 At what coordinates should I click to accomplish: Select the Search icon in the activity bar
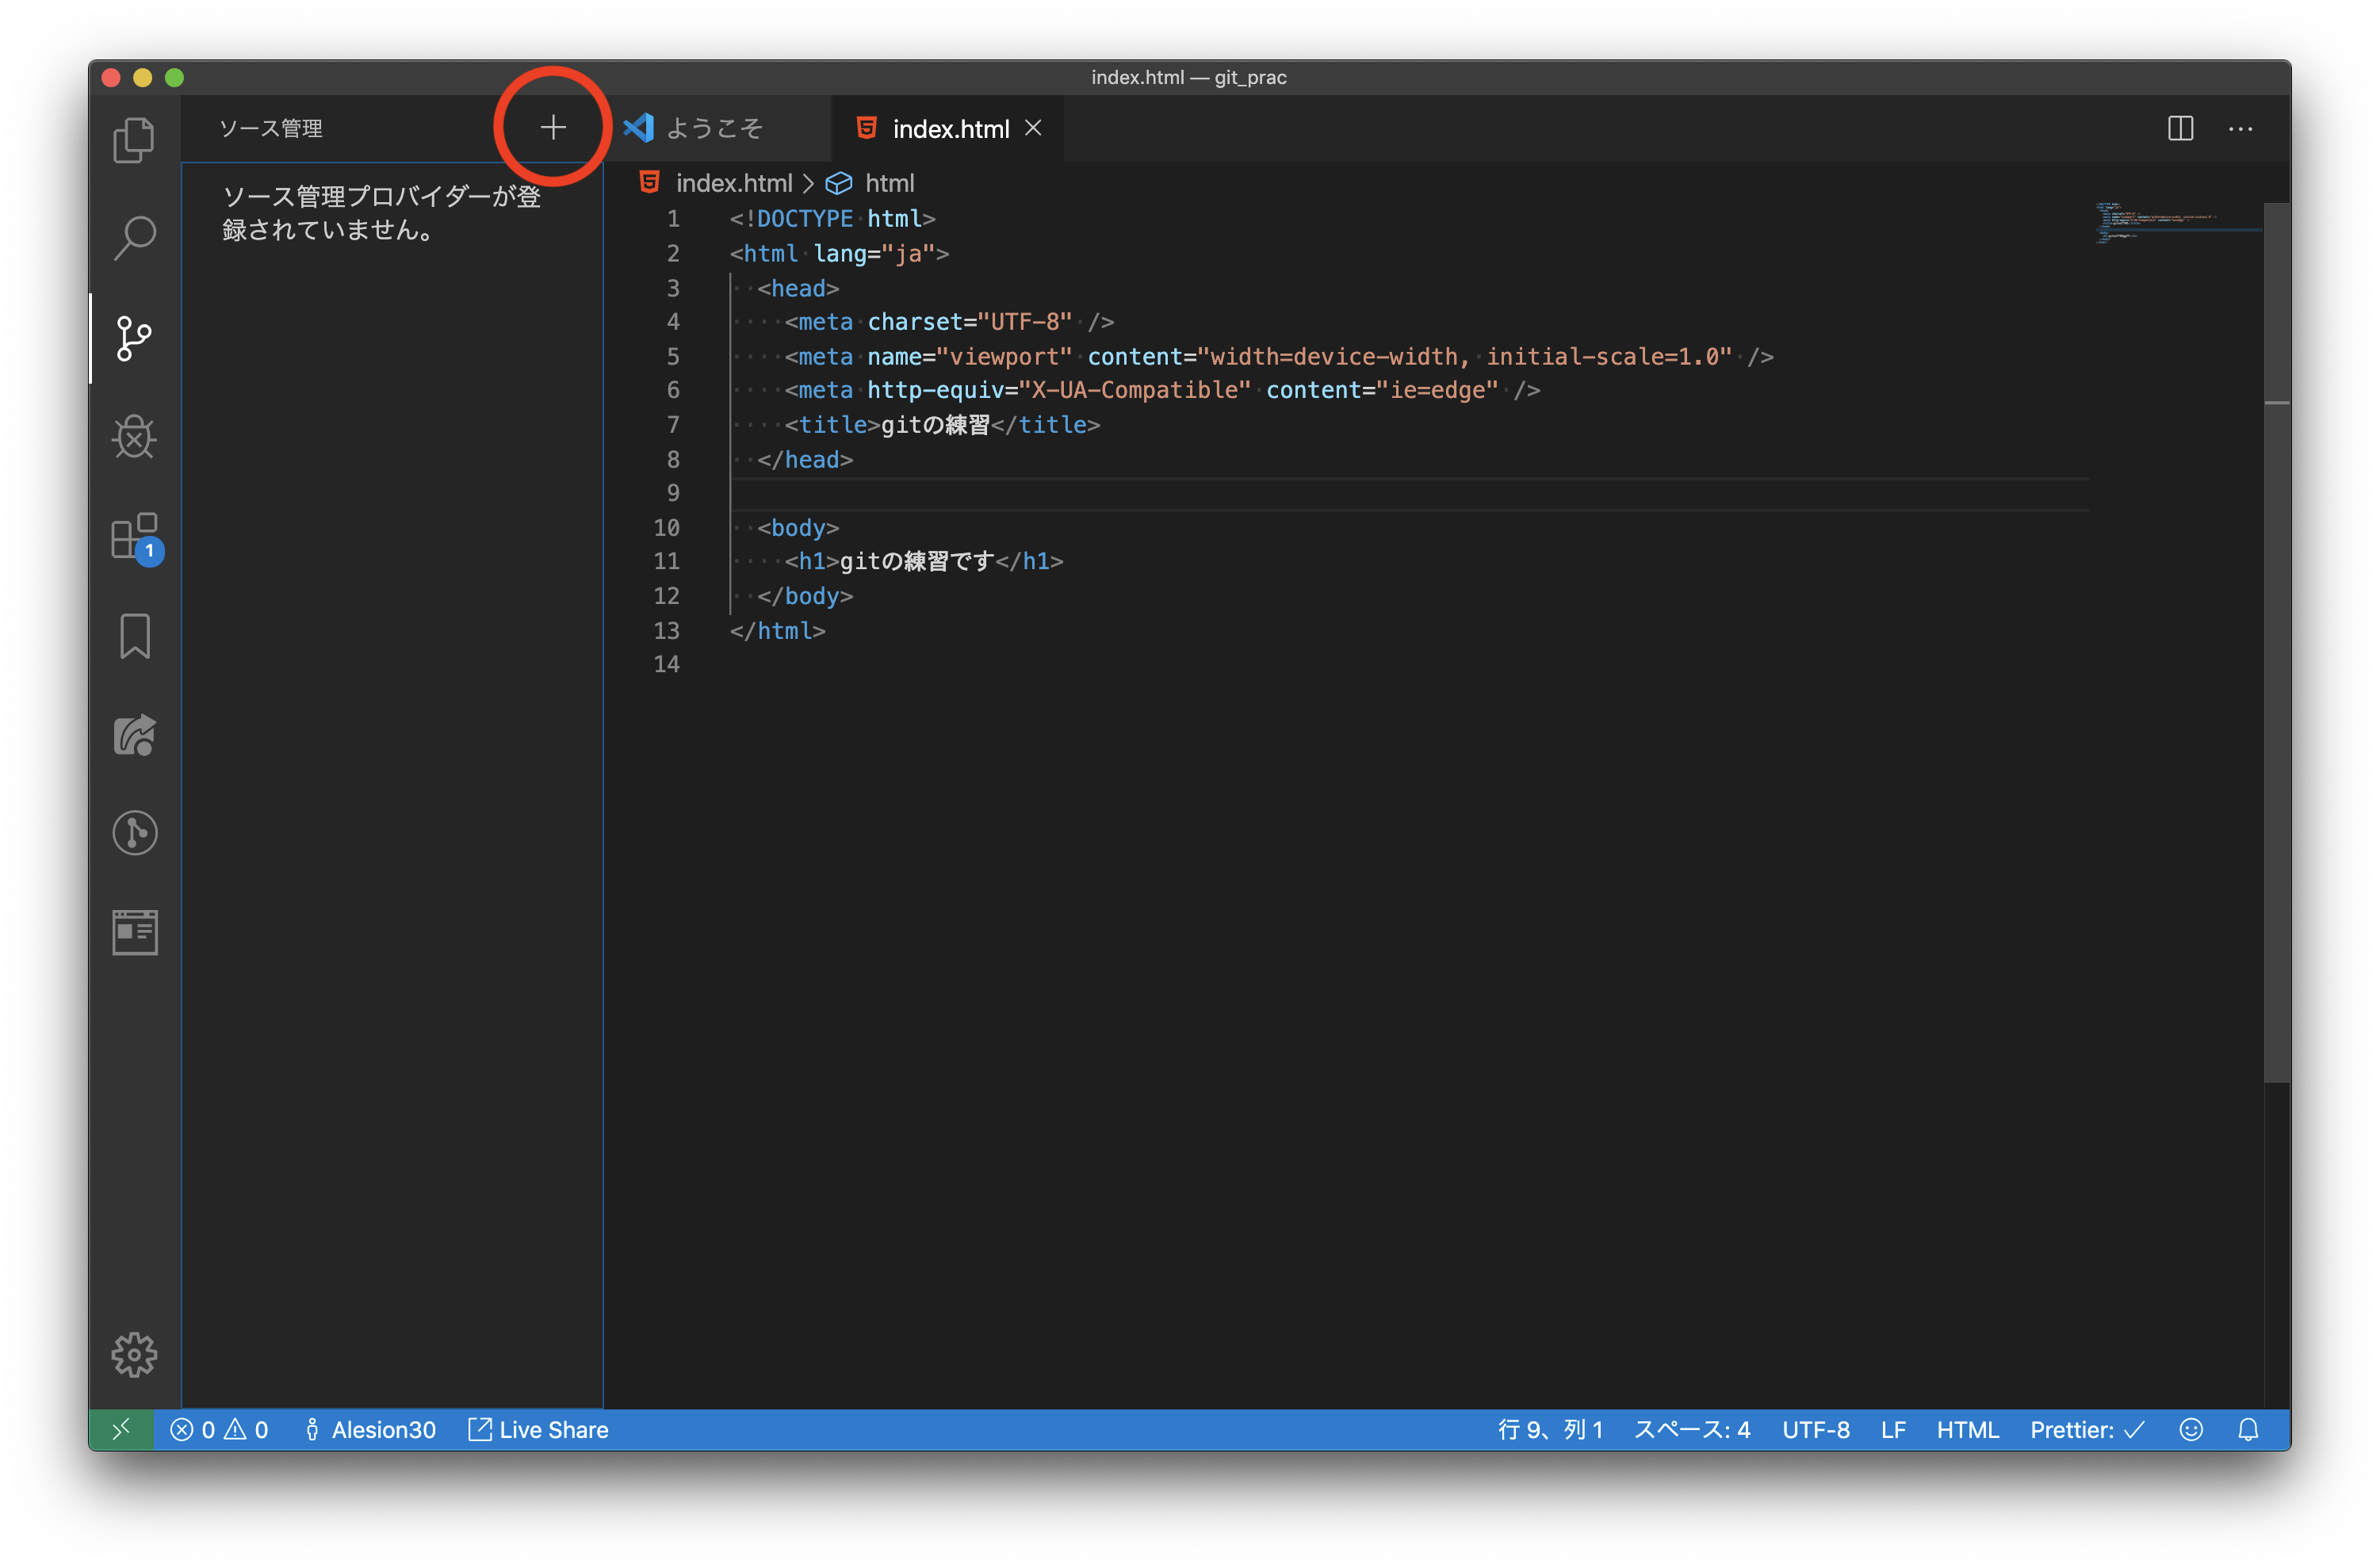(x=134, y=237)
